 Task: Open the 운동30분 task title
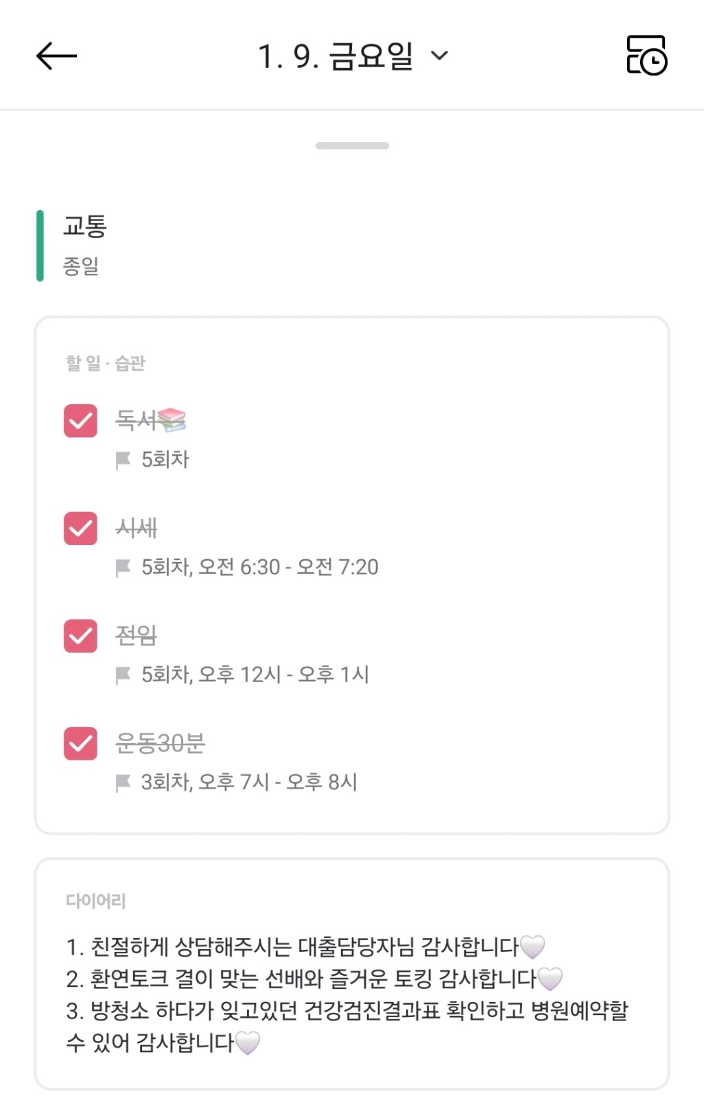(x=160, y=743)
